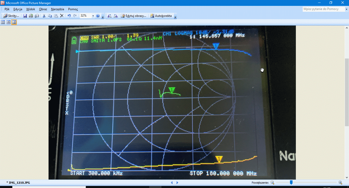Expand the standard toolbar options arrow

coord(103,16)
